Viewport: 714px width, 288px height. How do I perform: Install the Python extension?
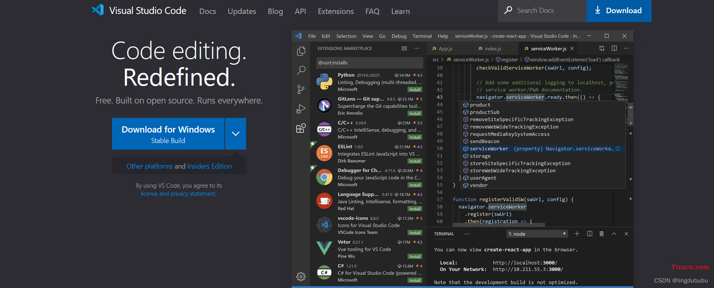click(415, 90)
